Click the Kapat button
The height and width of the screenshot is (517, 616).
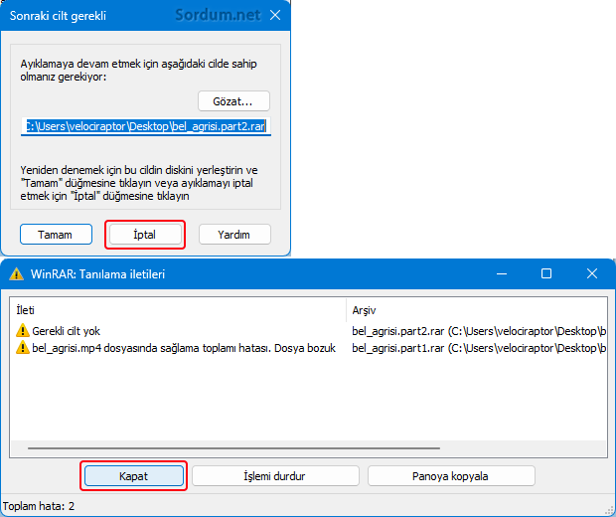[x=133, y=476]
